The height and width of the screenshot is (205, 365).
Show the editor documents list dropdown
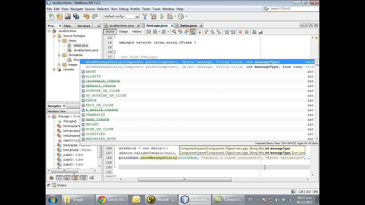(311, 25)
